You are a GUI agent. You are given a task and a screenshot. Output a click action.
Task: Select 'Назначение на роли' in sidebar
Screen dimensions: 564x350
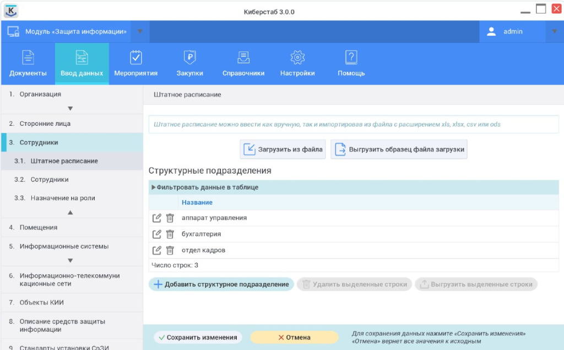pos(63,198)
